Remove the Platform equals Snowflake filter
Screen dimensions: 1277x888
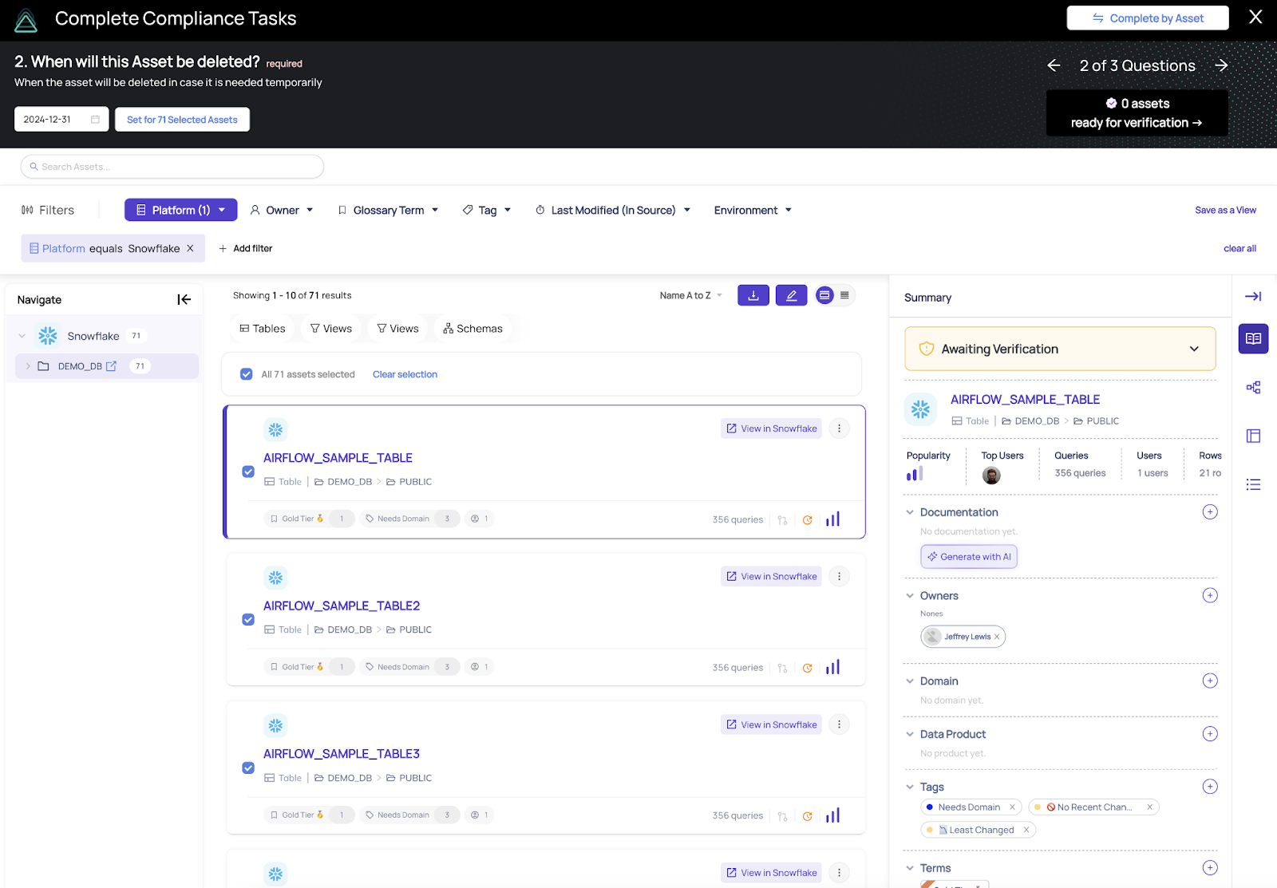pos(190,248)
